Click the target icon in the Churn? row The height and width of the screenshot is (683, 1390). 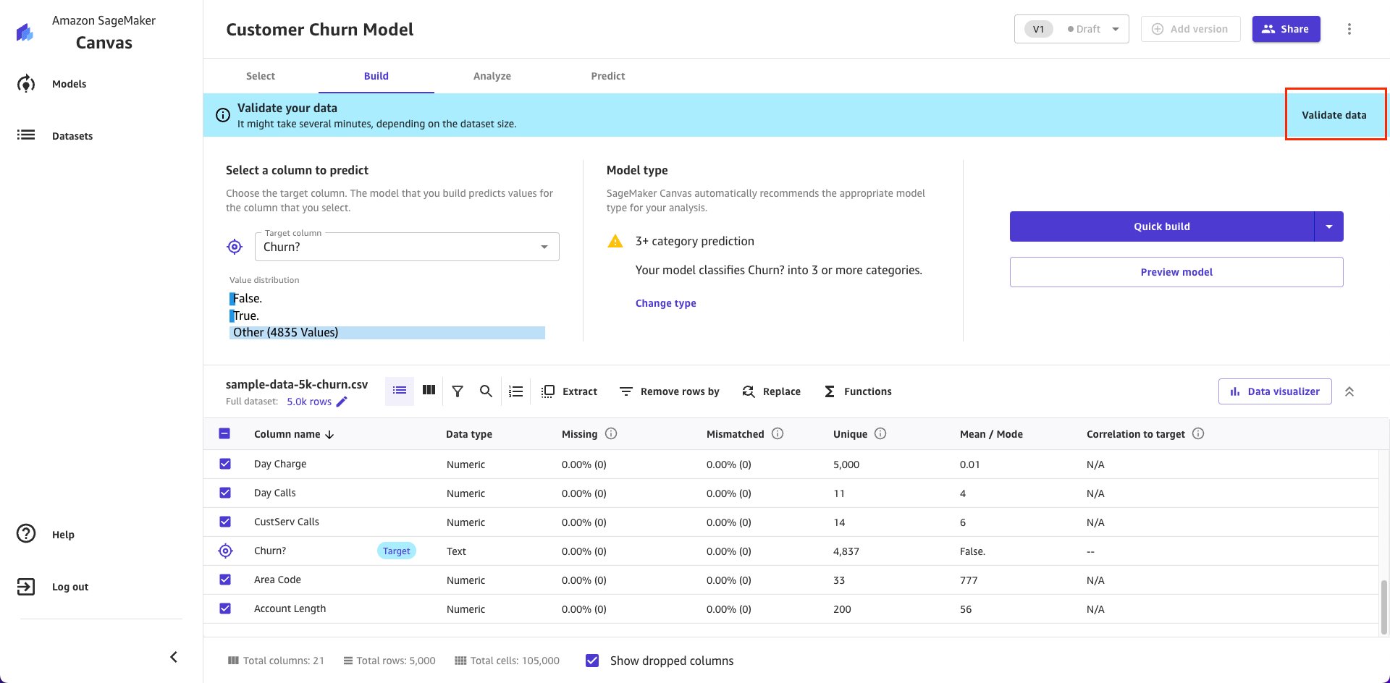coord(225,551)
